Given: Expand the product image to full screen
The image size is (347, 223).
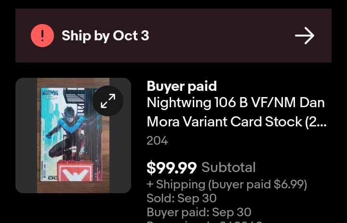Looking at the screenshot, I should point(108,101).
